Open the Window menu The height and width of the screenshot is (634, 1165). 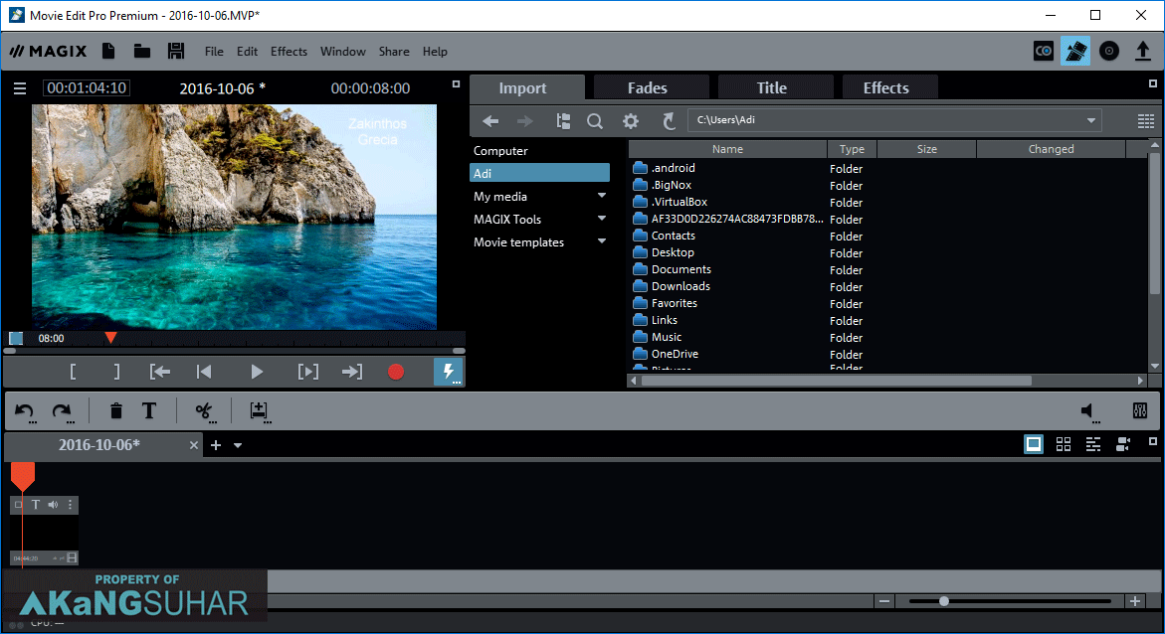[342, 52]
